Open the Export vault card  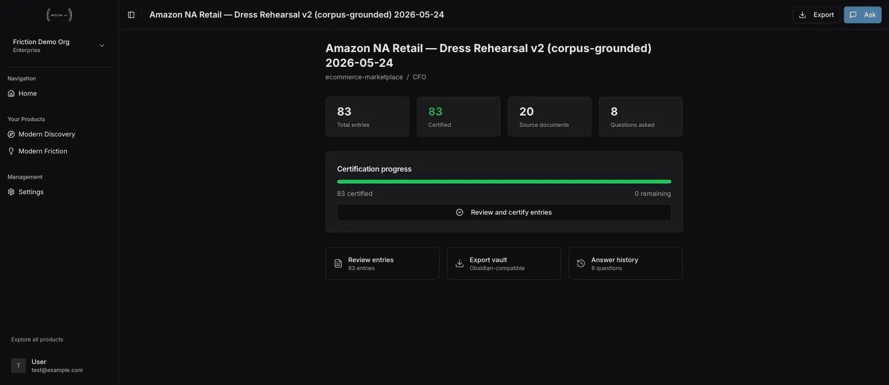point(504,263)
